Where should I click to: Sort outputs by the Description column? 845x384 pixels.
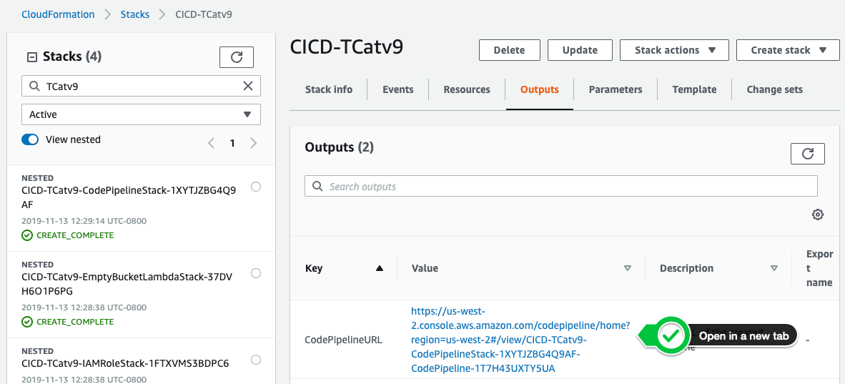tap(774, 268)
